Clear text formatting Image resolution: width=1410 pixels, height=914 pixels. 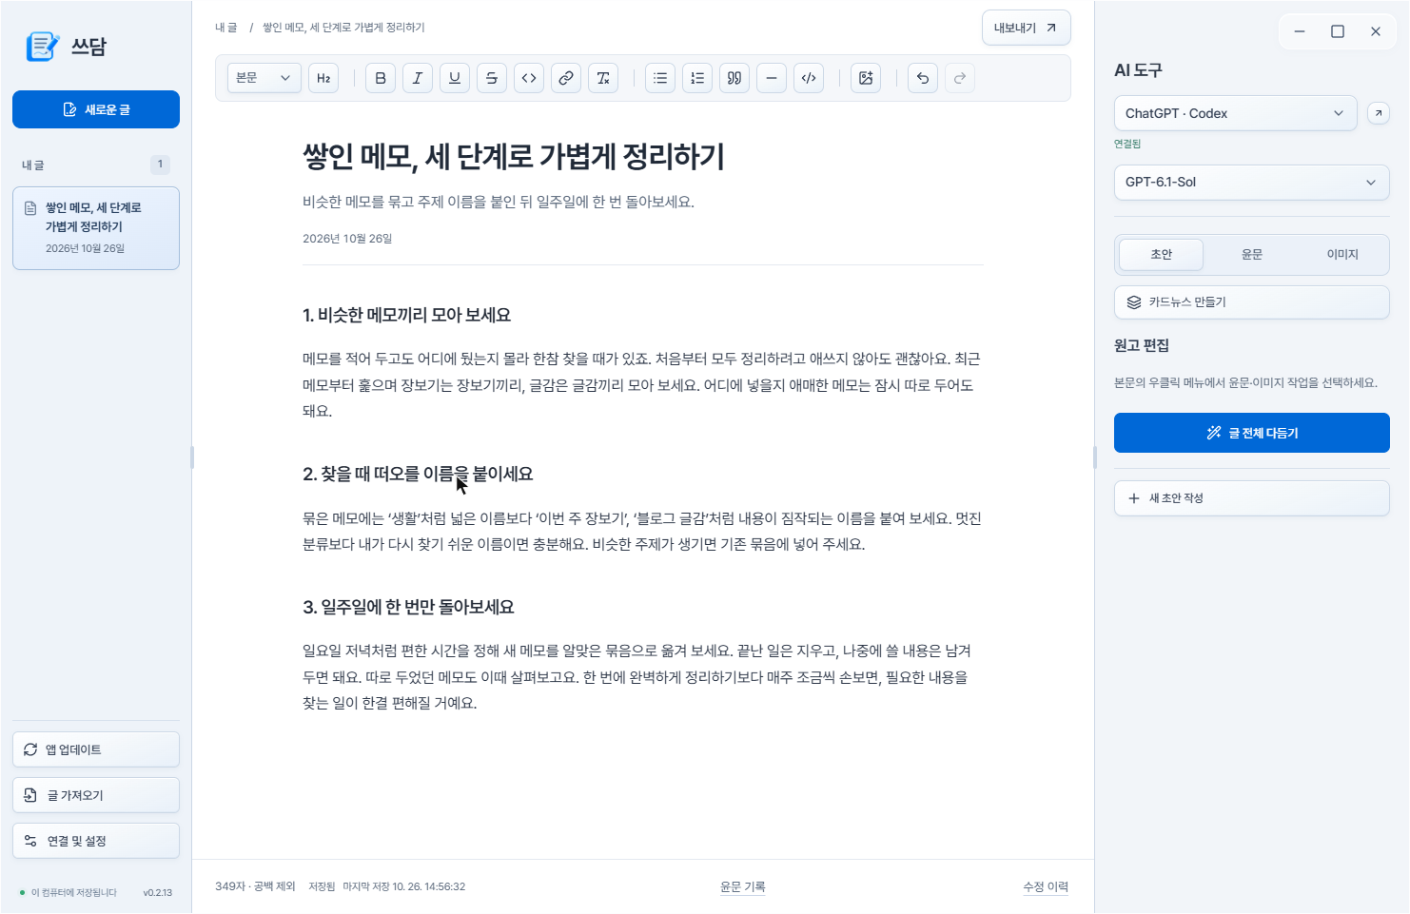pos(603,78)
